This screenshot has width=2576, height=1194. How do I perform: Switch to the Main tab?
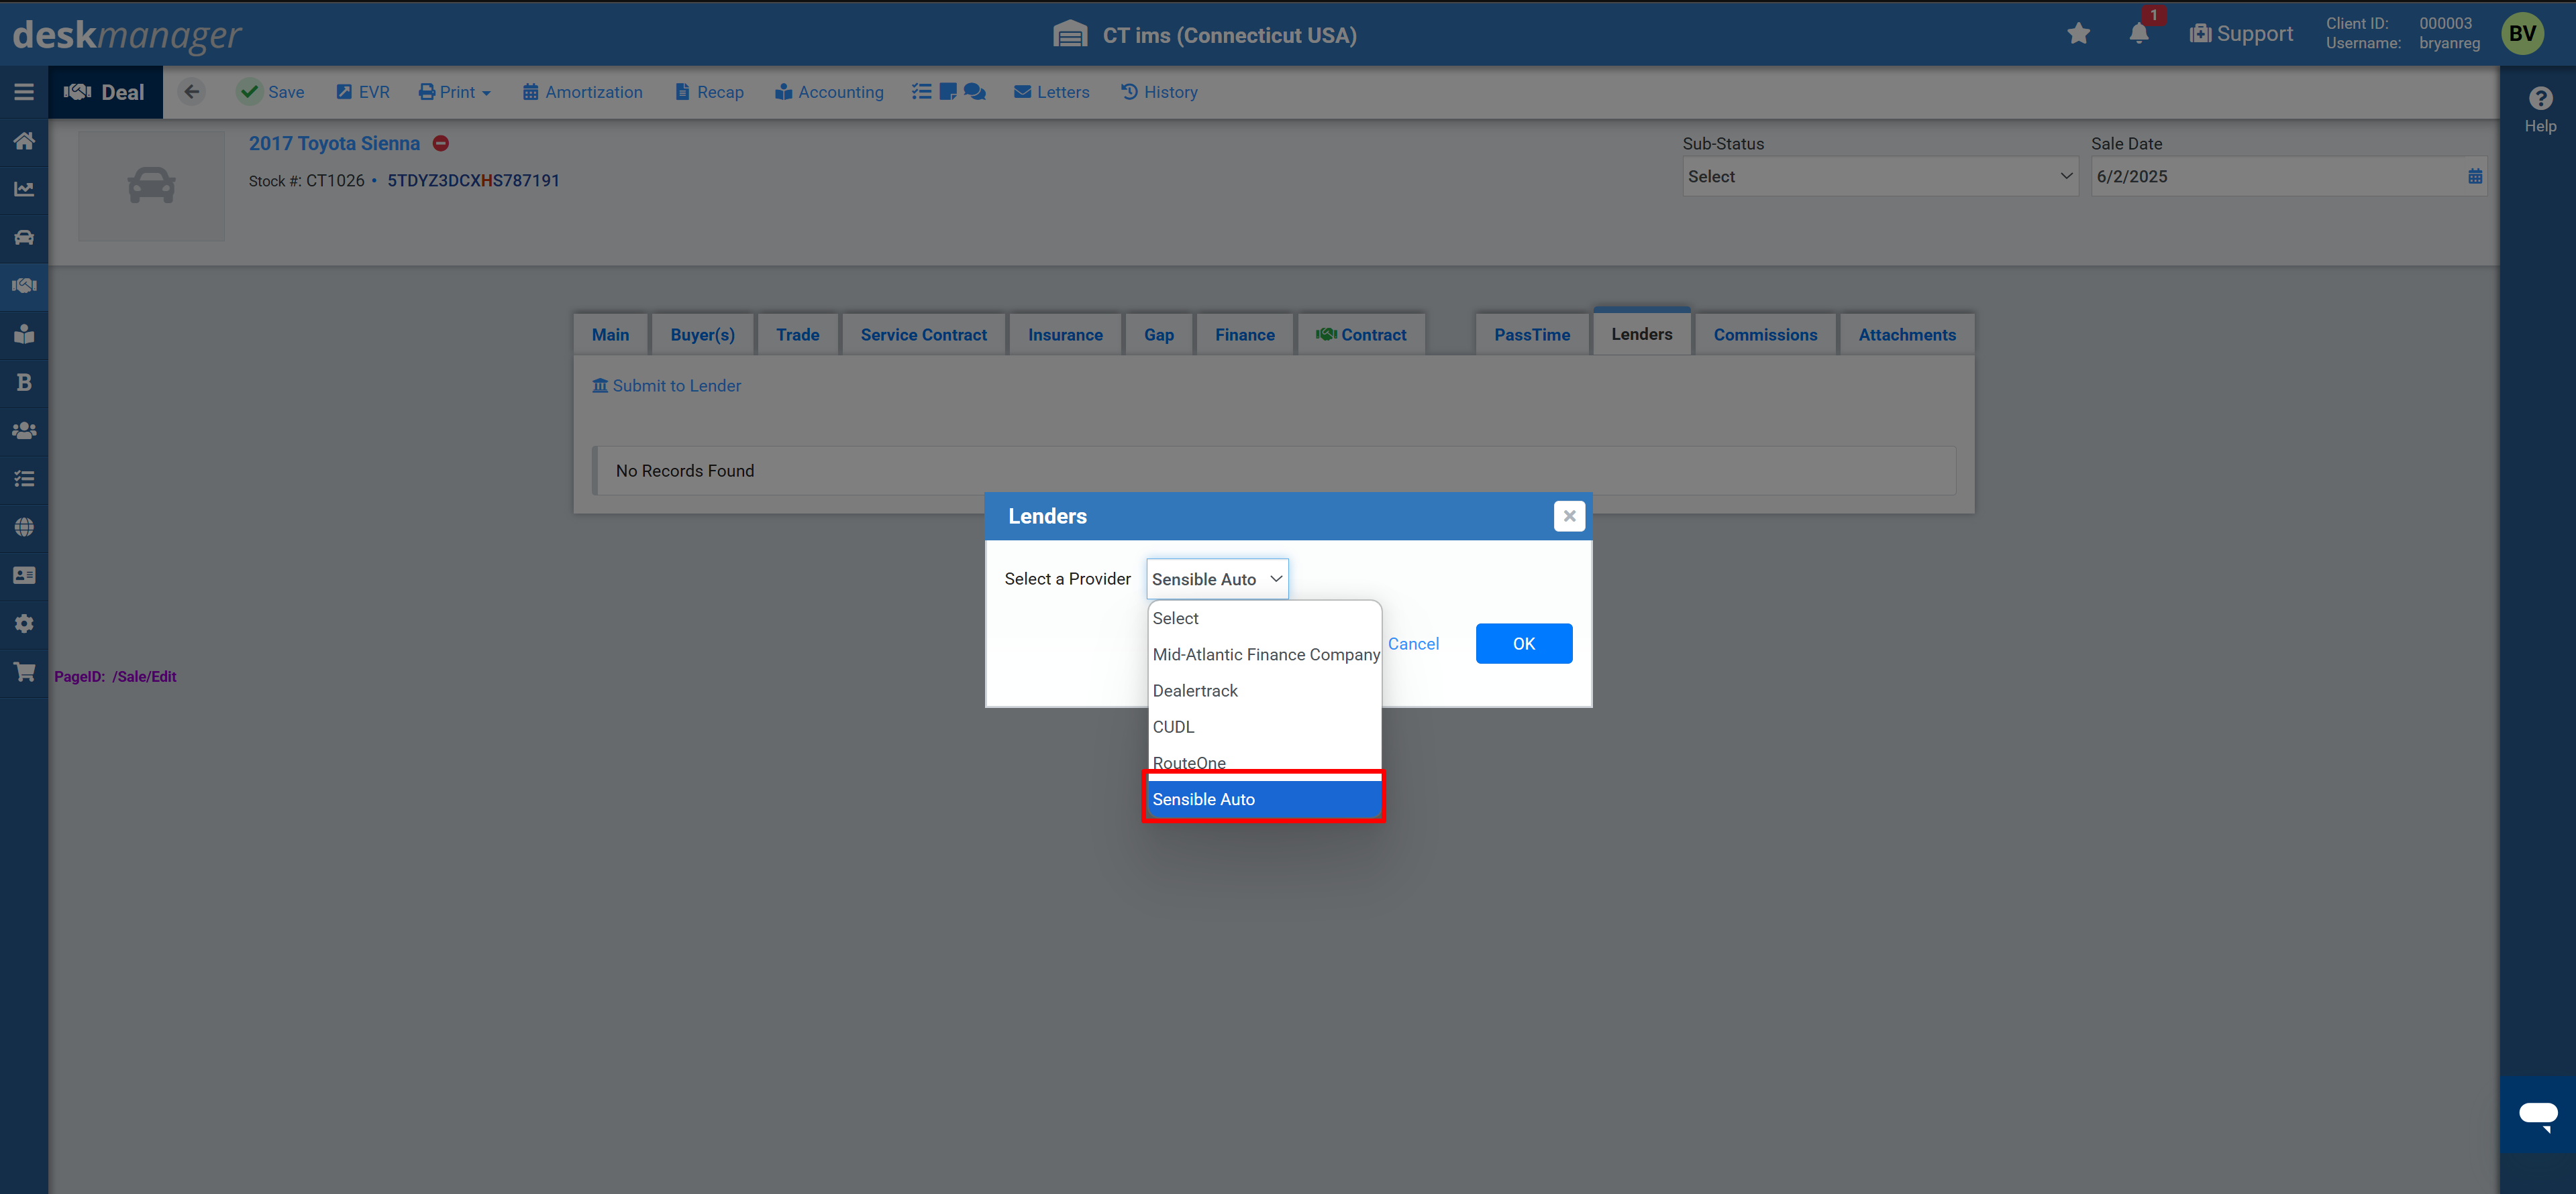610,335
